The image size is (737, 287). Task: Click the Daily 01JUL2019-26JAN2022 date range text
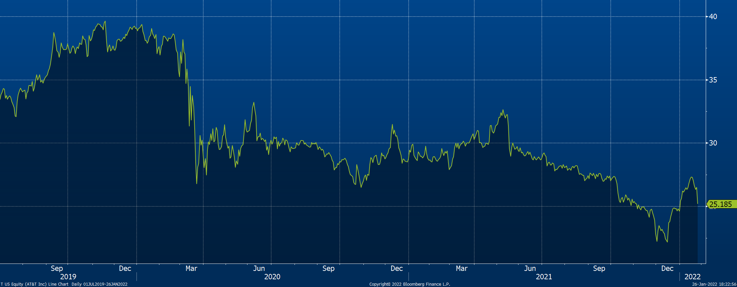coord(100,284)
